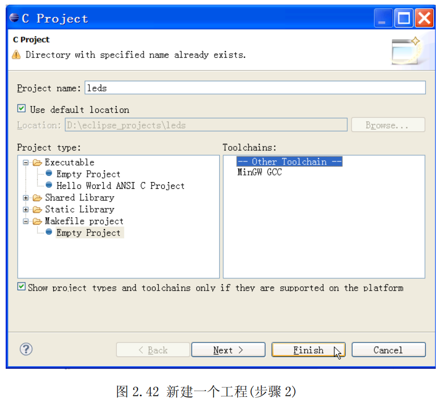Click the blue dot icon beside Empty Project under Executable
443x402 pixels.
coord(48,174)
